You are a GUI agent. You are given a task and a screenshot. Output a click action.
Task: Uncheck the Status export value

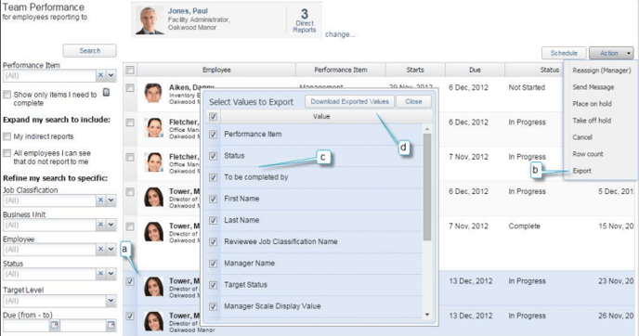(213, 156)
